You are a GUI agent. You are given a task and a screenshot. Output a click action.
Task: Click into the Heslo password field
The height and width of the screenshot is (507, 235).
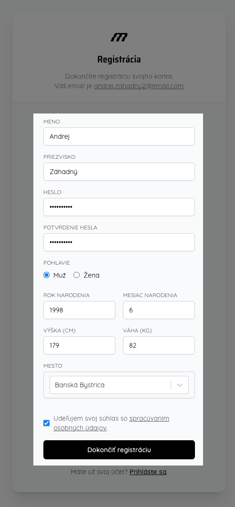point(119,207)
